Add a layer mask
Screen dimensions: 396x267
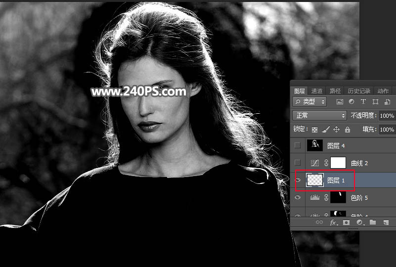pos(347,223)
